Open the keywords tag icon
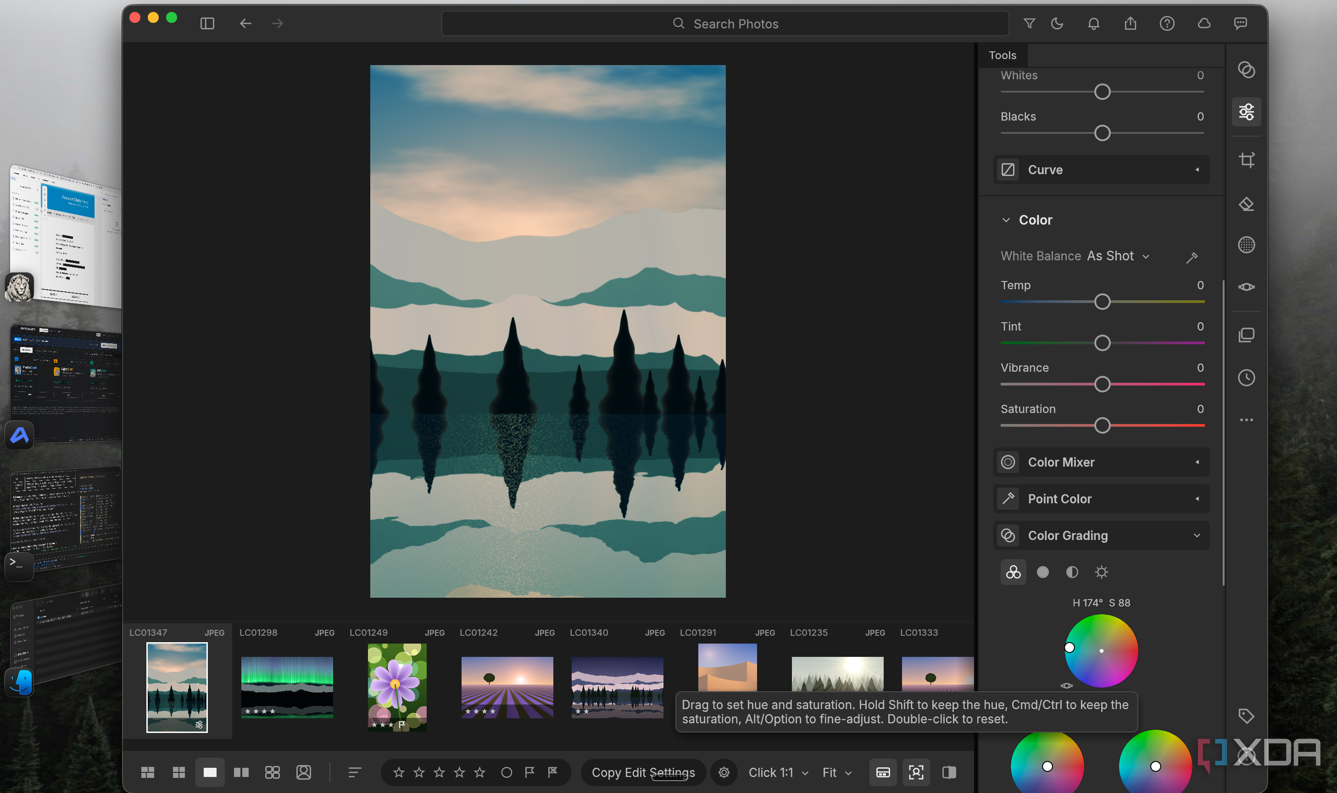Viewport: 1337px width, 793px height. [1247, 716]
